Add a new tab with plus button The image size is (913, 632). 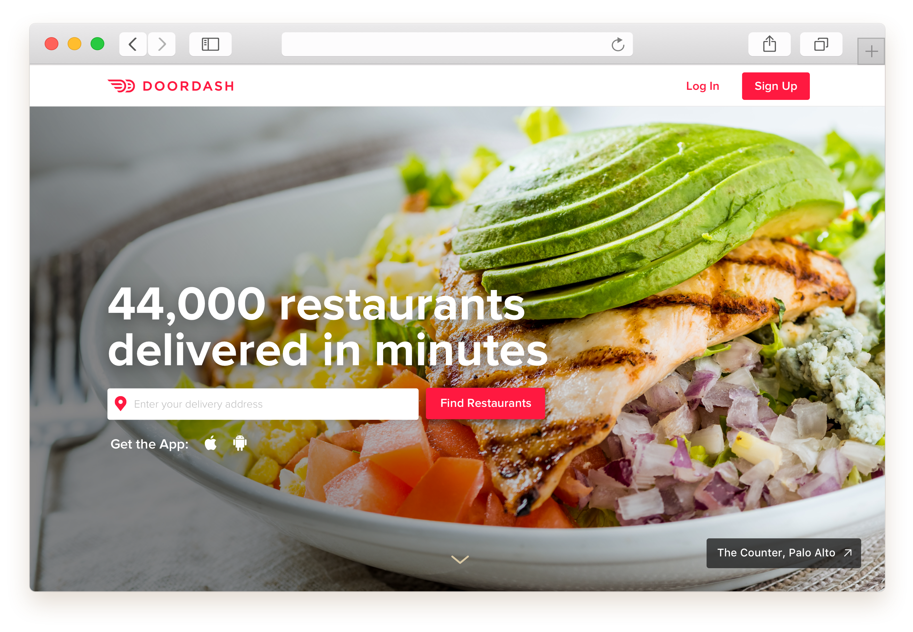click(871, 51)
